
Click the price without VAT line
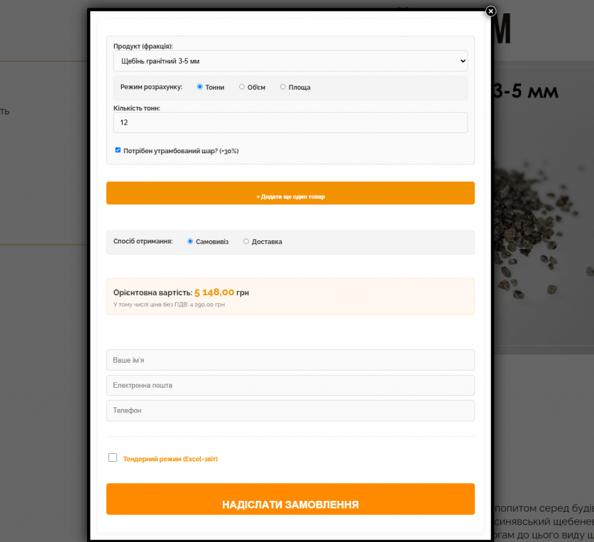coord(169,304)
